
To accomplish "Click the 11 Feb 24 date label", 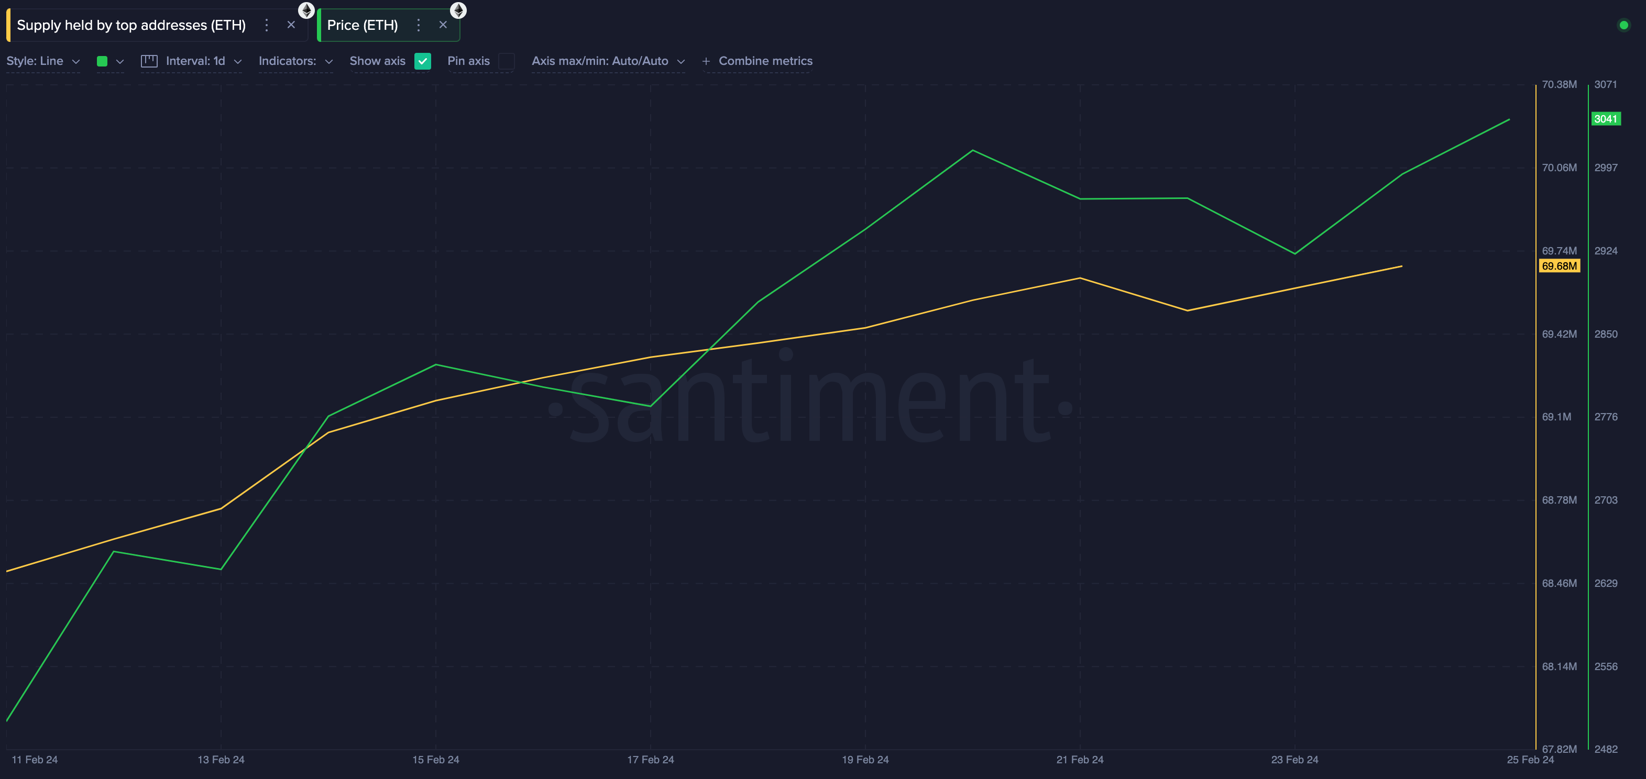I will pyautogui.click(x=35, y=760).
